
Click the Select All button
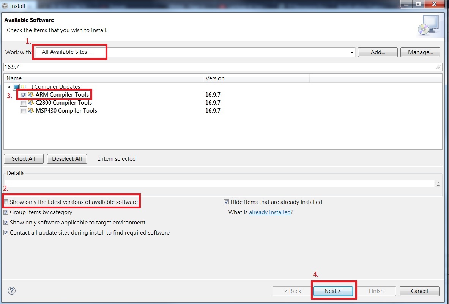tap(24, 159)
